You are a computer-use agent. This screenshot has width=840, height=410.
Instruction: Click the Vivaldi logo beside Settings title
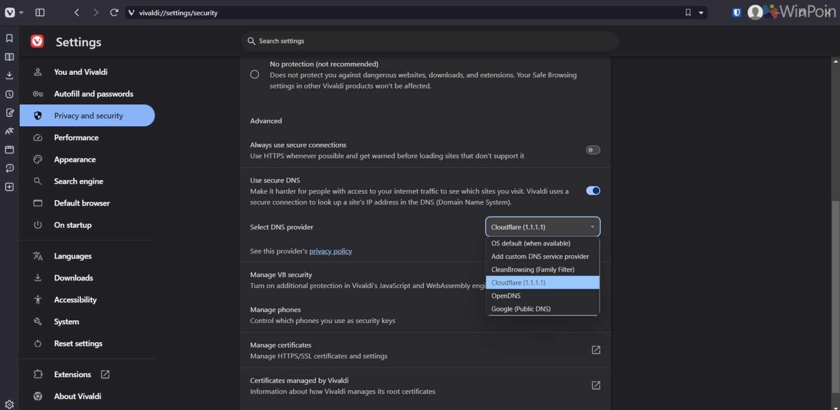[x=37, y=42]
